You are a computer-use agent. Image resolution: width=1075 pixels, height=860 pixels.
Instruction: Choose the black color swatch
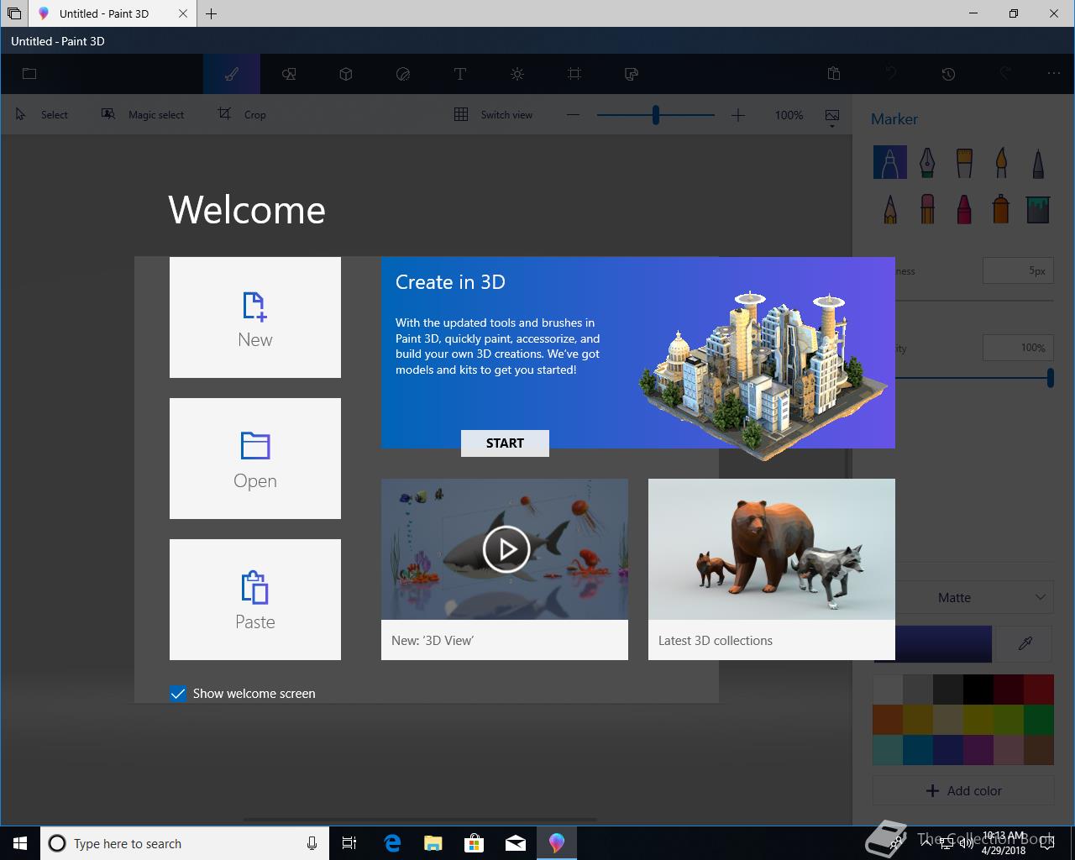[978, 690]
